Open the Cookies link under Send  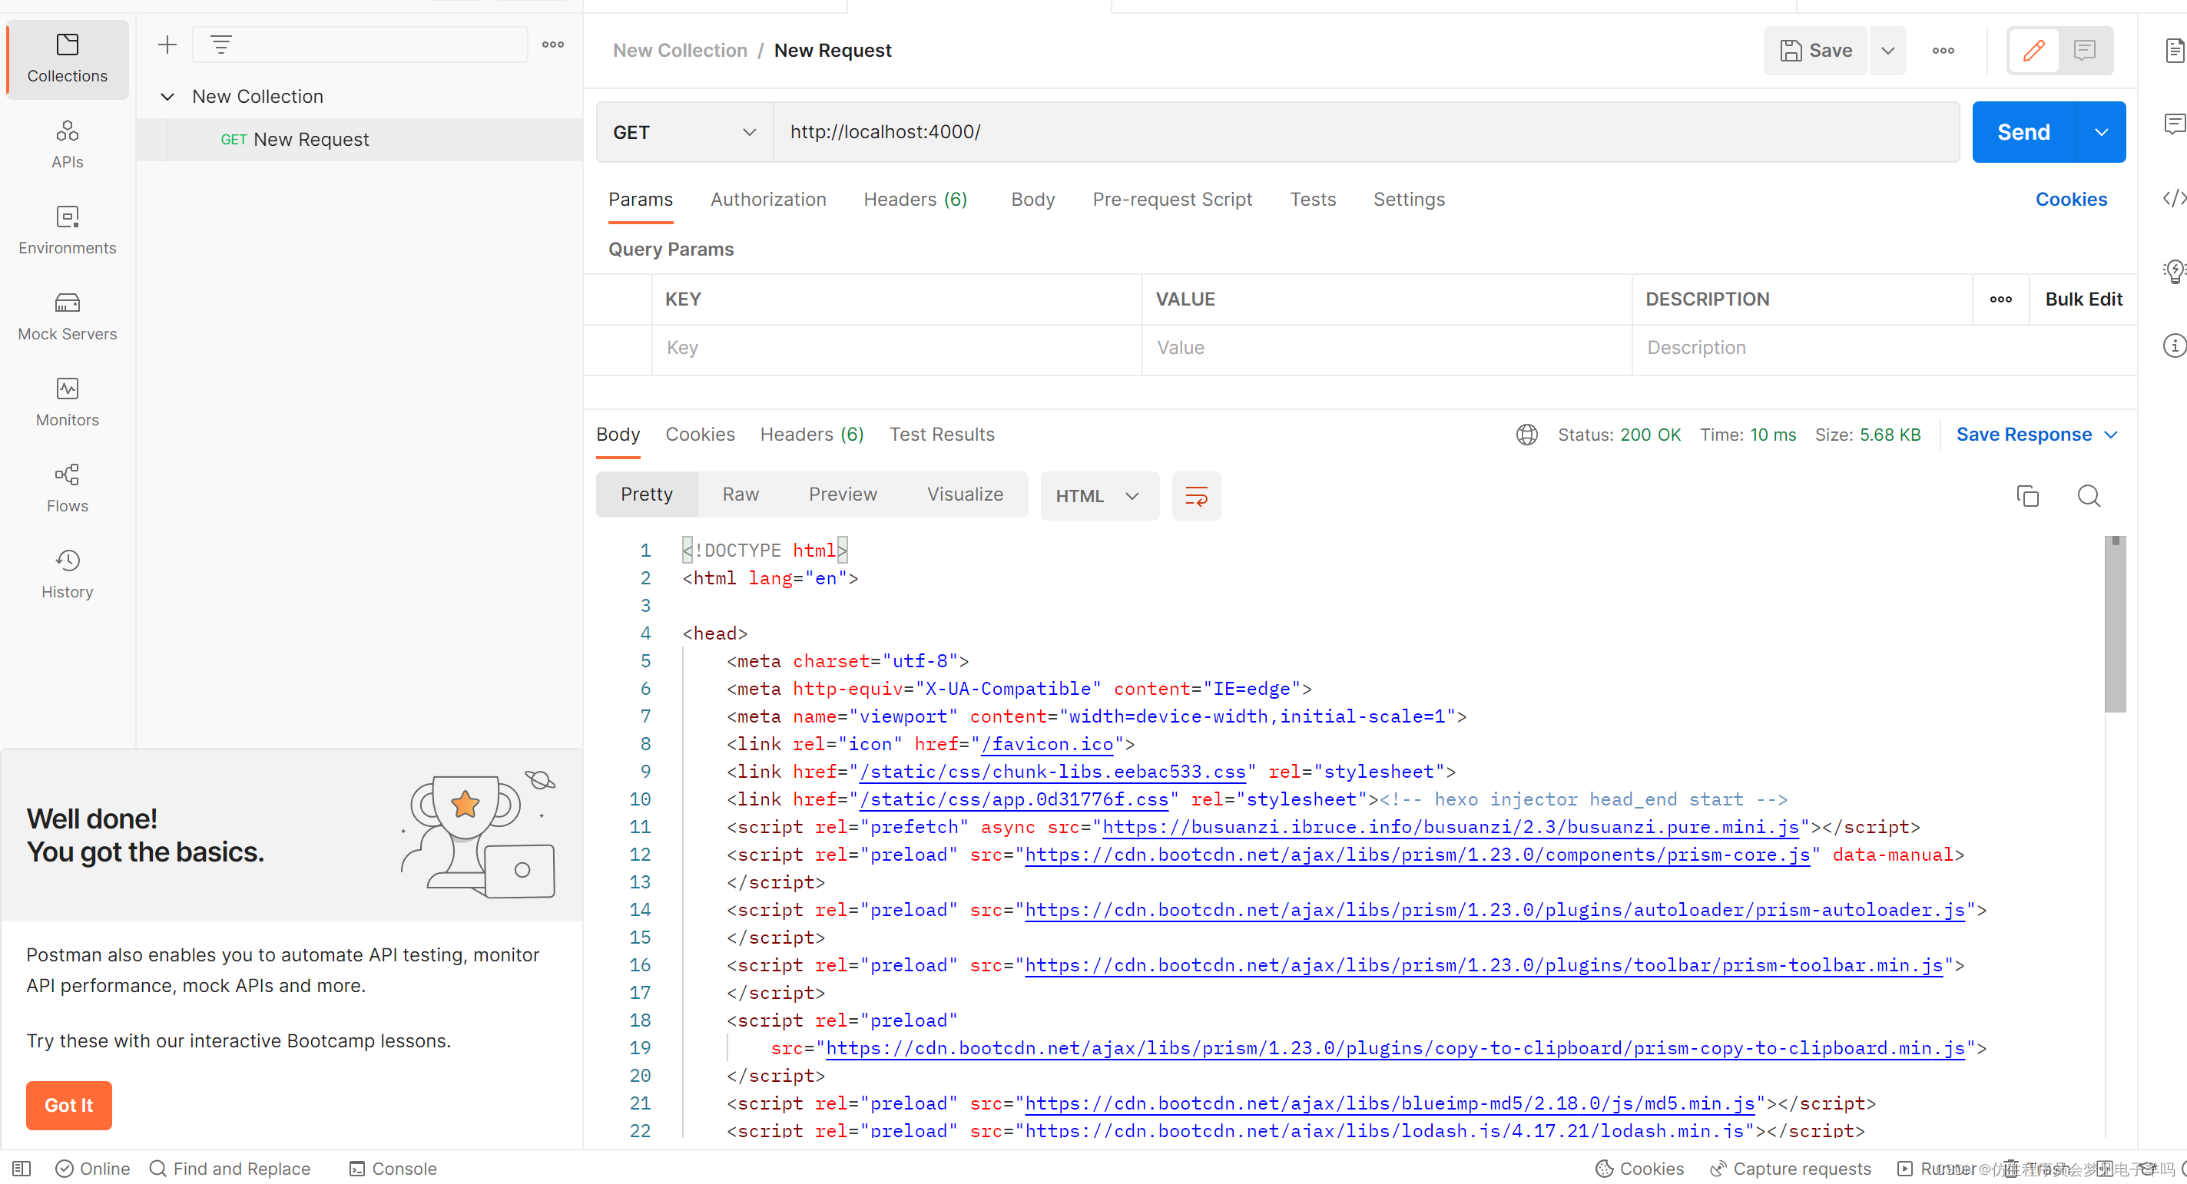[x=2071, y=200]
